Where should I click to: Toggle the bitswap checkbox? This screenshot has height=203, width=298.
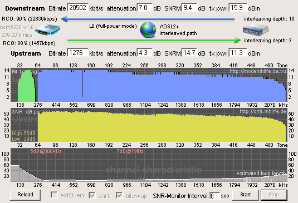coord(119,195)
